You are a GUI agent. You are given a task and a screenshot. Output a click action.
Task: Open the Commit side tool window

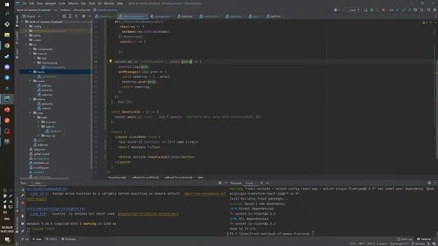point(17,38)
